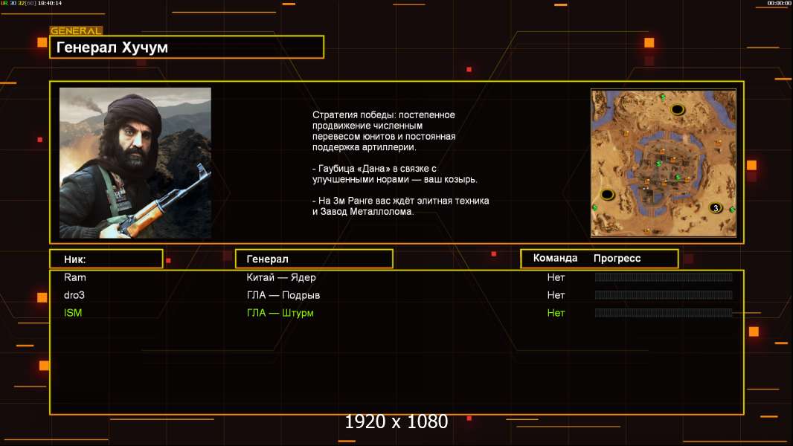Select the green player name 'ISM'
Image resolution: width=793 pixels, height=446 pixels.
(x=73, y=313)
